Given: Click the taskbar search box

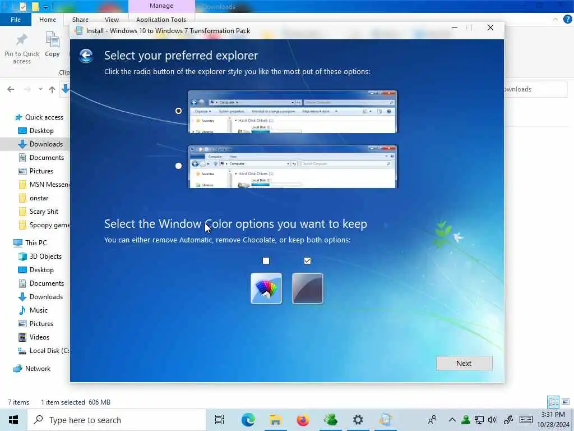Looking at the screenshot, I should pos(117,420).
